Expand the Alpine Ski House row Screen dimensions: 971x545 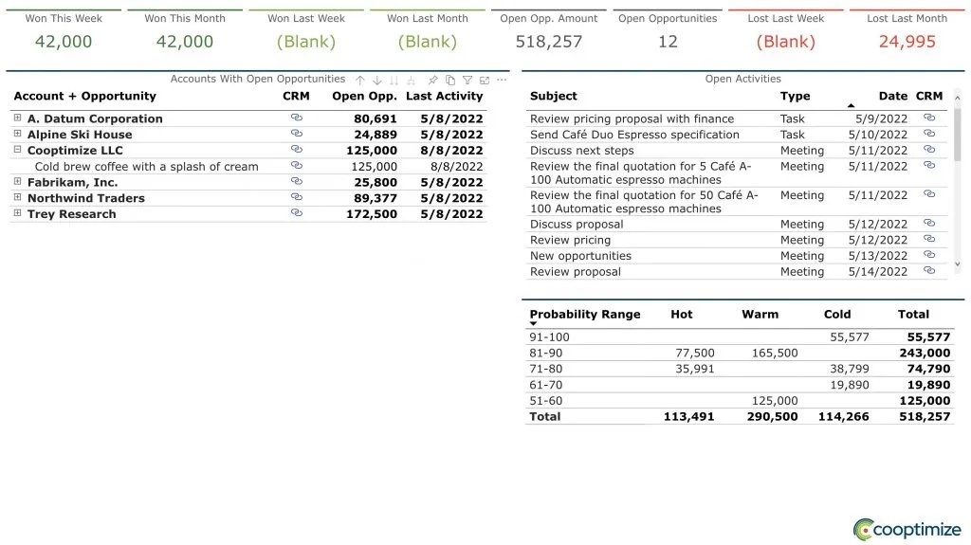tap(17, 135)
